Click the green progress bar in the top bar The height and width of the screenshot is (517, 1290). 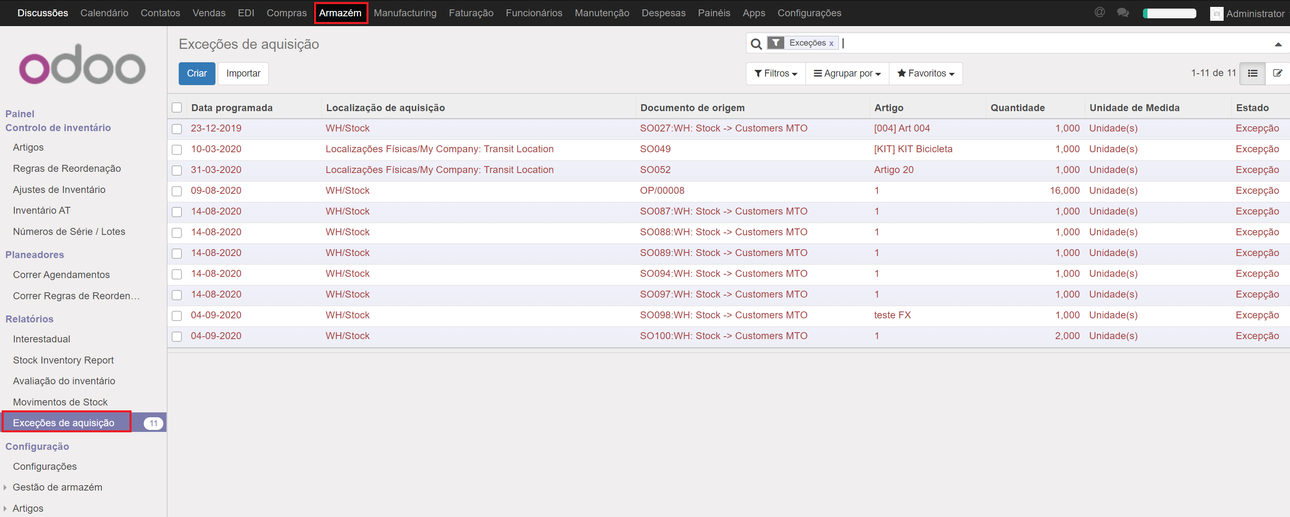[1169, 13]
